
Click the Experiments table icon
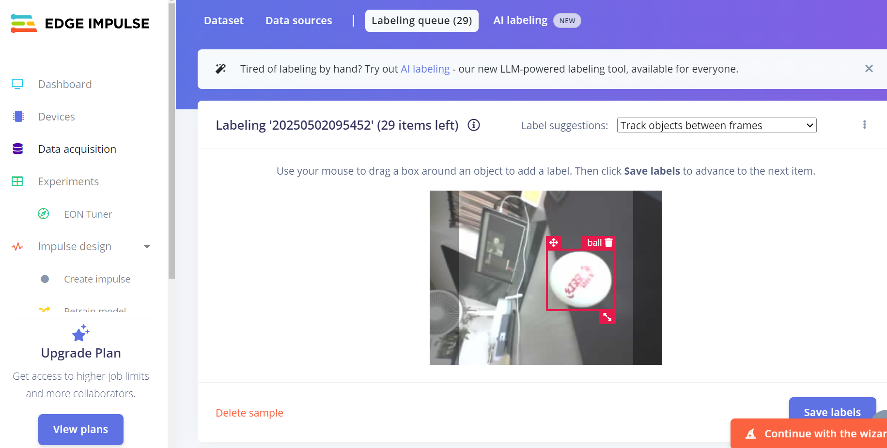tap(17, 181)
